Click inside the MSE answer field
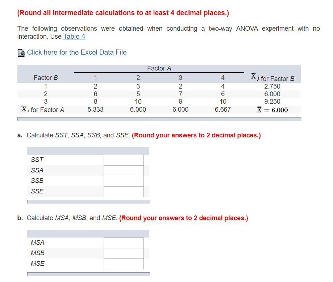The height and width of the screenshot is (282, 333). pos(123,264)
